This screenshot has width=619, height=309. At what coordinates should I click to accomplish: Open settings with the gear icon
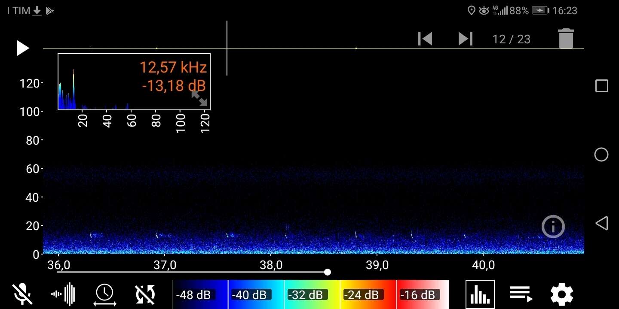pyautogui.click(x=562, y=294)
